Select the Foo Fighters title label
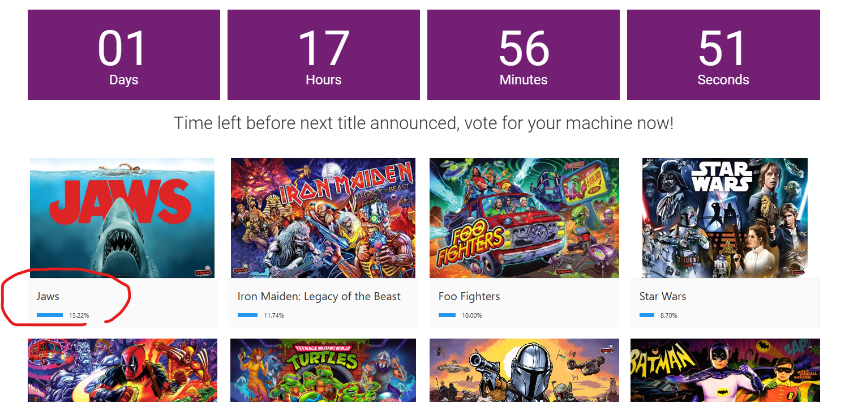Screen dimensions: 862x402 (x=469, y=296)
